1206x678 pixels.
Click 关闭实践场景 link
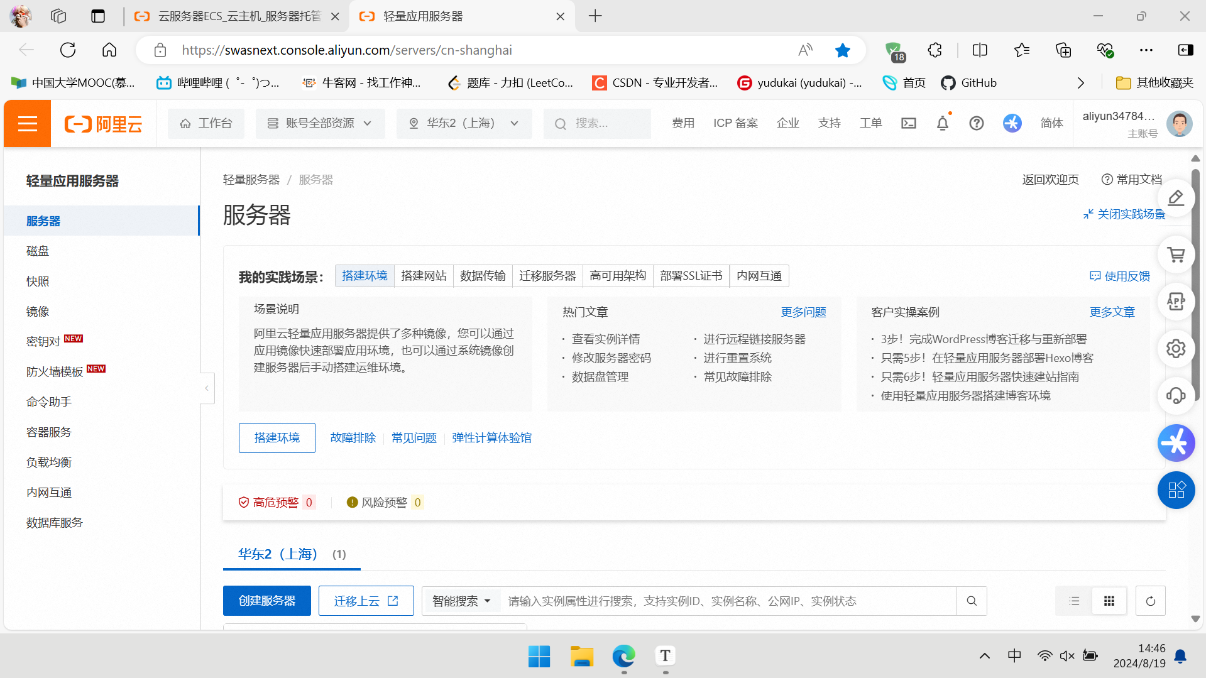pyautogui.click(x=1124, y=214)
